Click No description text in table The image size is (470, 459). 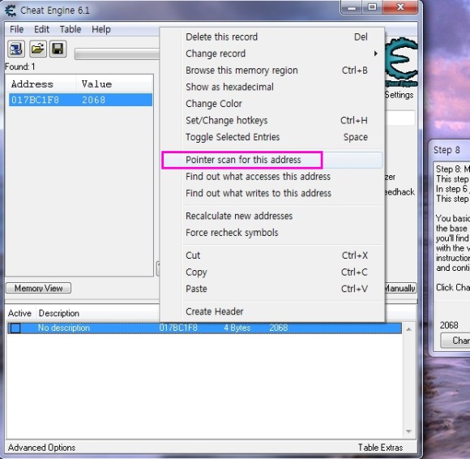pos(64,328)
